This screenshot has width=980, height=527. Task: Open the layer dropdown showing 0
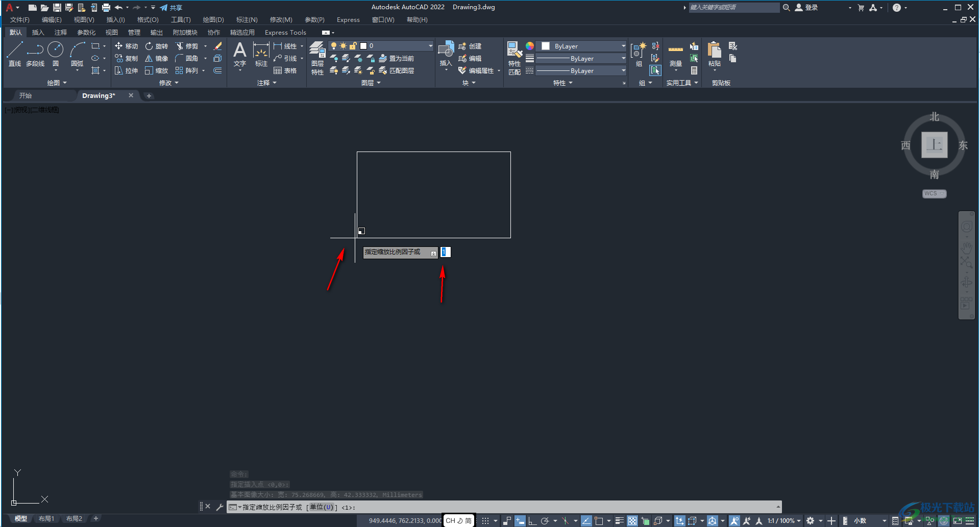click(x=381, y=46)
